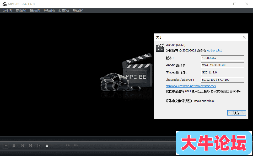The height and width of the screenshot is (156, 253).
Task: Click the 'MPC-BE (64-bit)' text
Action: click(175, 45)
